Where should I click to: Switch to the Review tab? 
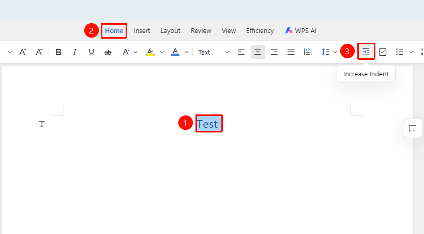(201, 31)
